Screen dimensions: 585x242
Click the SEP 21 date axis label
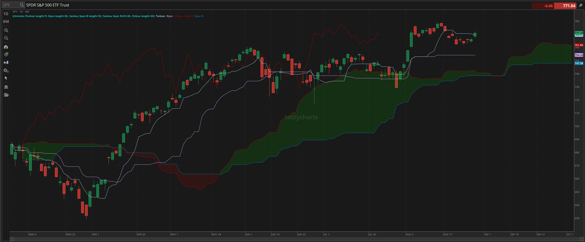[541, 234]
